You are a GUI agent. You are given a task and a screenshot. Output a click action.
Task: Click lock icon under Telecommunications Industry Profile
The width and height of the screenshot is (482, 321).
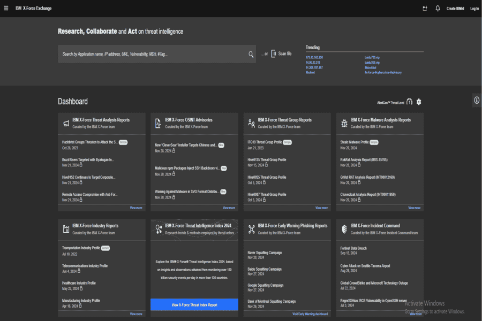tap(79, 271)
